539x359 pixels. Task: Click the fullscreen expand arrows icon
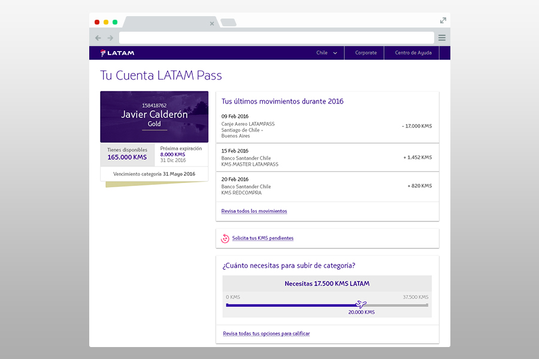[443, 20]
